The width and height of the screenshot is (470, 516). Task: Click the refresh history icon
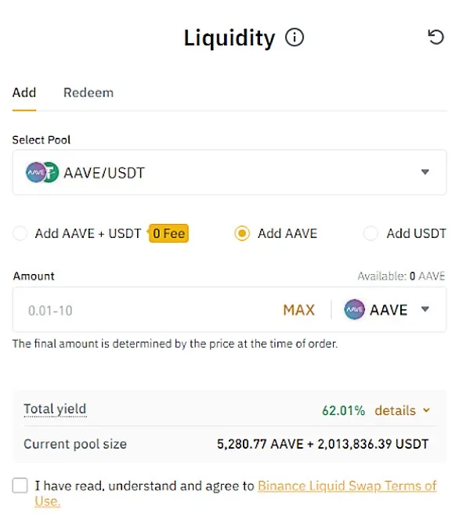(436, 37)
